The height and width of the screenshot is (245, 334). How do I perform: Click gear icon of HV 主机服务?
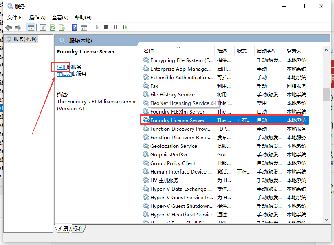(x=146, y=180)
